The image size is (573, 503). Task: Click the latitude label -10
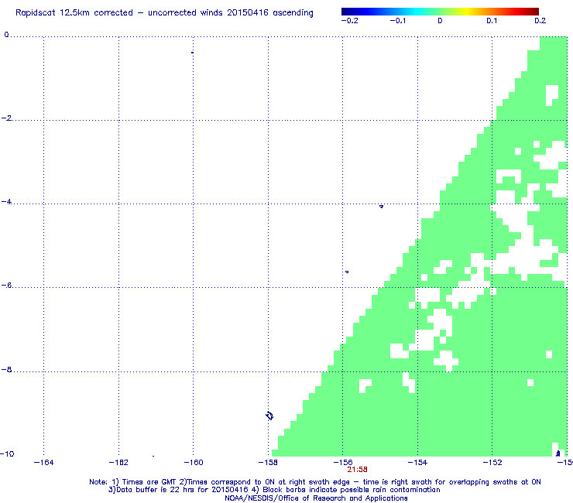[x=7, y=453]
